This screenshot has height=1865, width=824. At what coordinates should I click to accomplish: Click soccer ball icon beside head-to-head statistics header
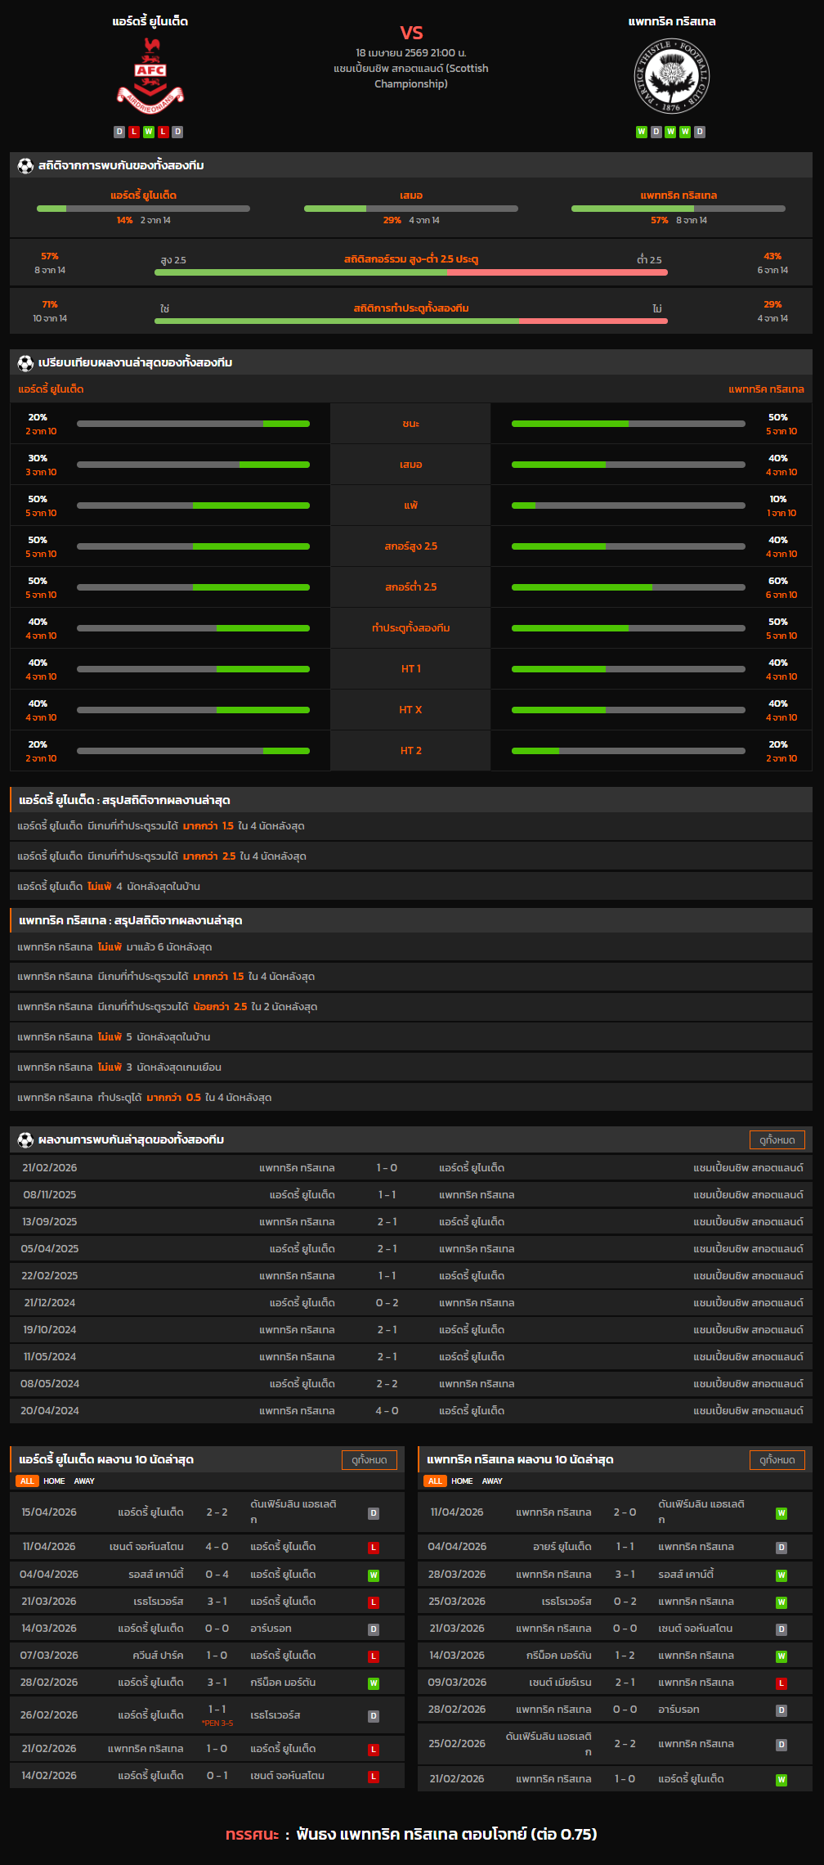point(25,166)
